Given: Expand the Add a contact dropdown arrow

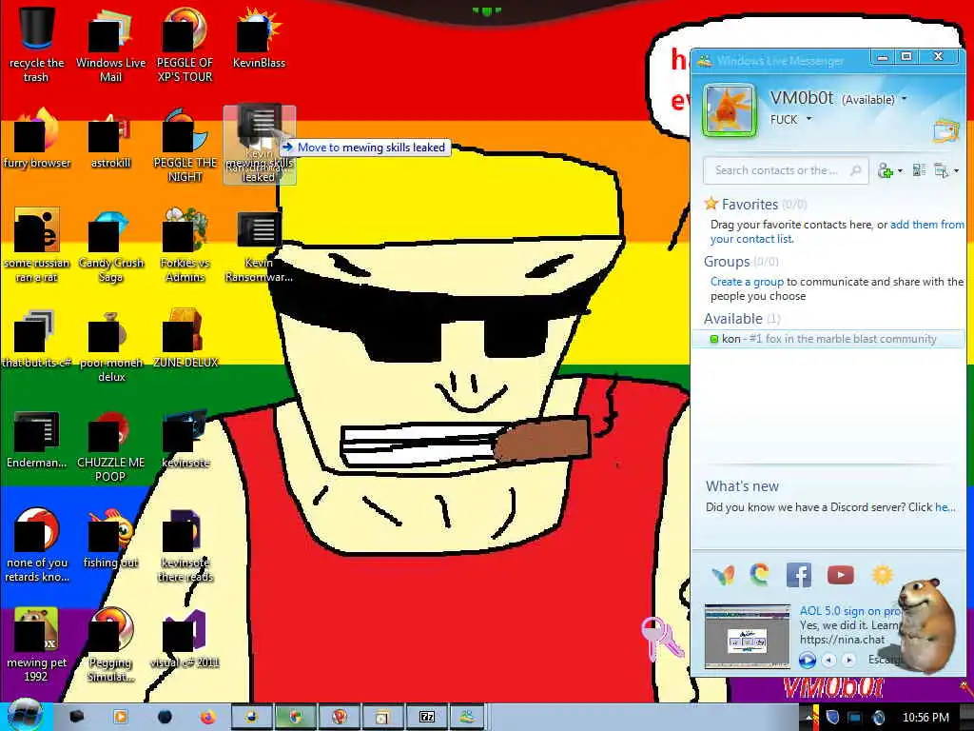Looking at the screenshot, I should point(900,171).
